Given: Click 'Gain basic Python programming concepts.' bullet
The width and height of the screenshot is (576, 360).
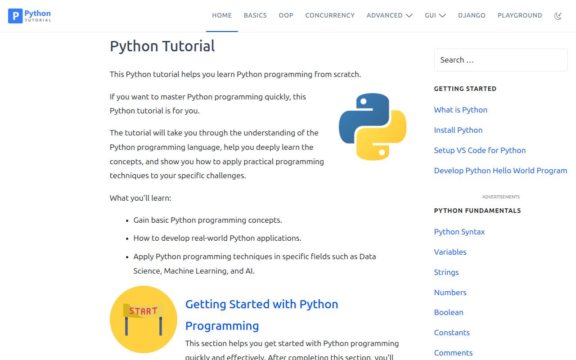Looking at the screenshot, I should [208, 220].
